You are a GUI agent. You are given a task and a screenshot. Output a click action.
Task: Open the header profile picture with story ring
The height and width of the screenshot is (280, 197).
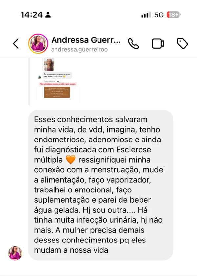tap(38, 44)
